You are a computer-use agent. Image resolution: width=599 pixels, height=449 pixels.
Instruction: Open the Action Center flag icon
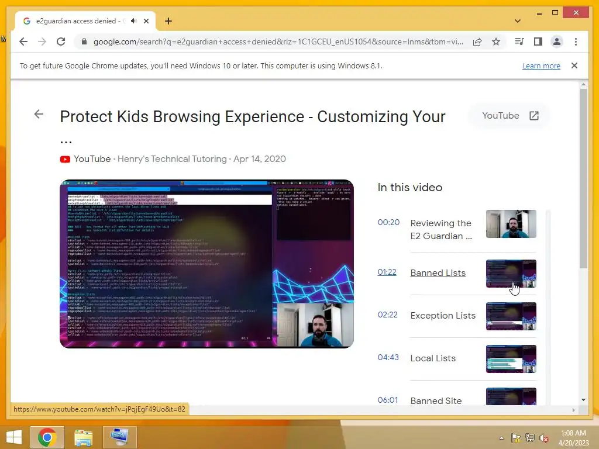(x=516, y=438)
